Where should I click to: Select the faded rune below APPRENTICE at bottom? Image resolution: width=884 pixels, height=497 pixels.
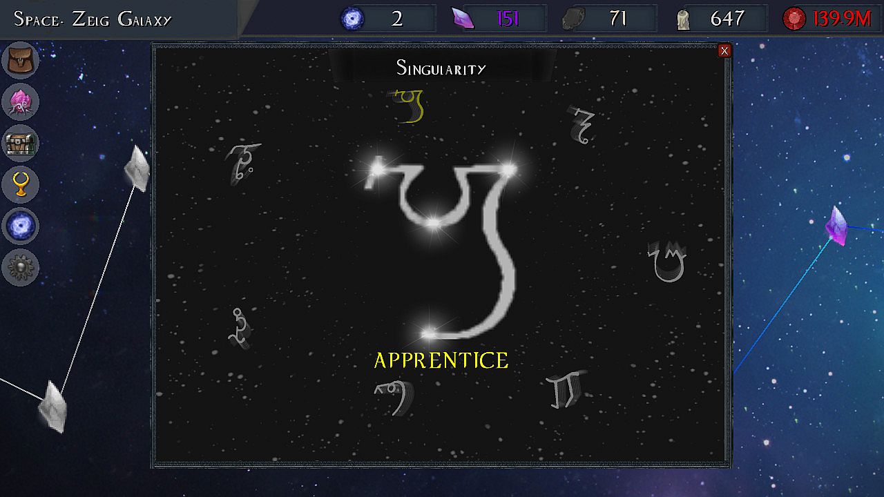tap(396, 398)
